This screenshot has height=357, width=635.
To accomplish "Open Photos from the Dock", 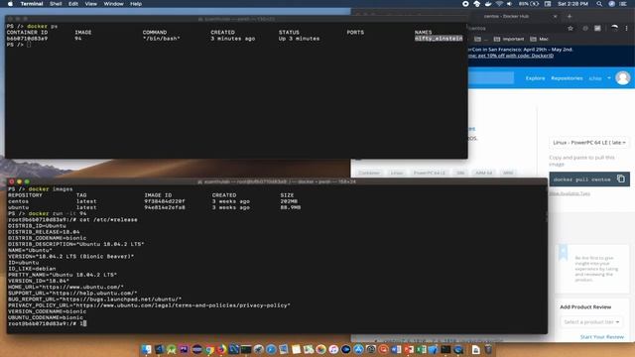I will click(321, 349).
